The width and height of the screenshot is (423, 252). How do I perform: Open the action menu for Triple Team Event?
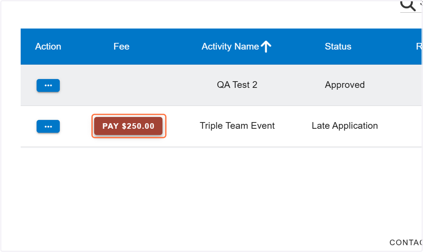pos(48,126)
